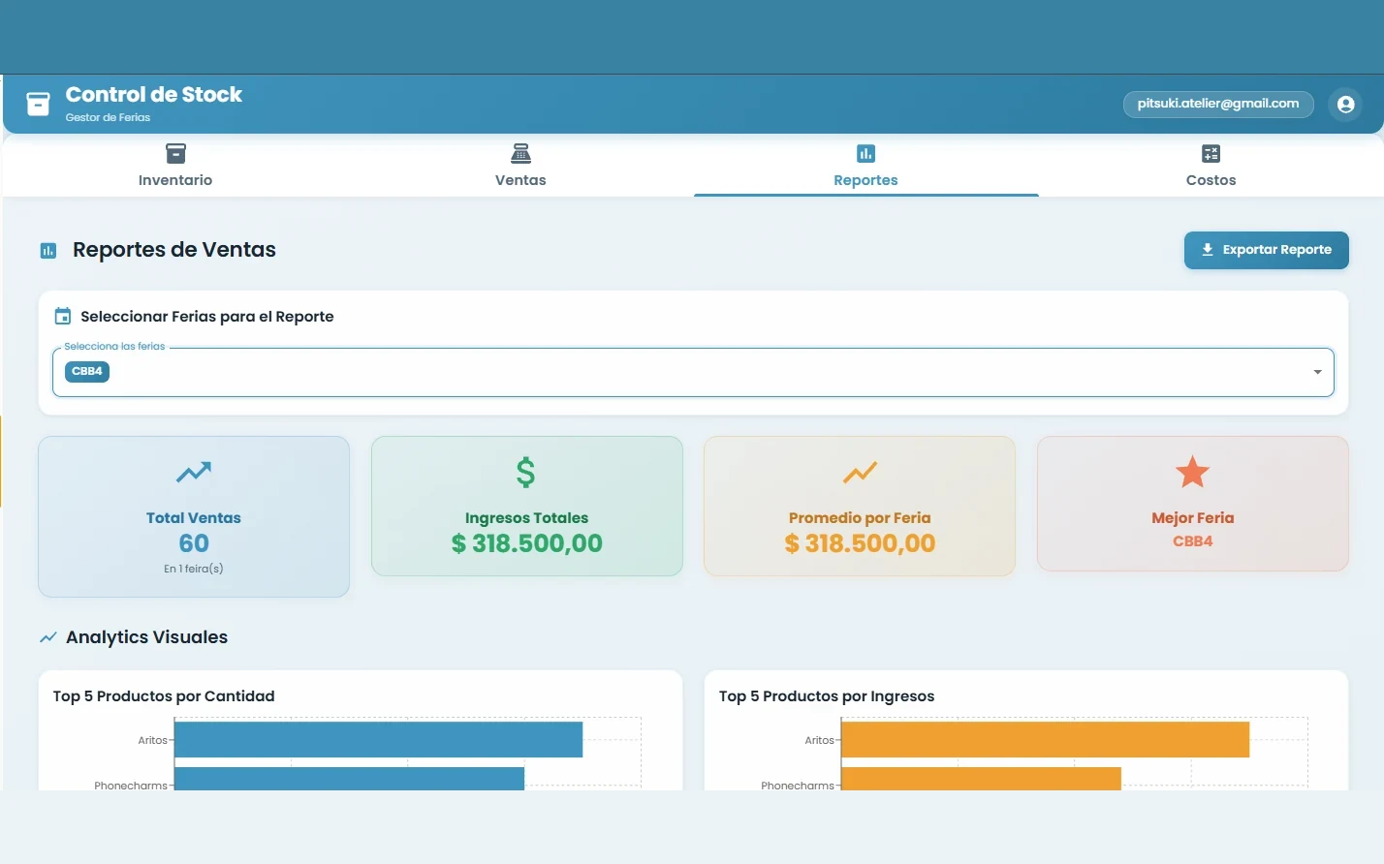Screen dimensions: 1384x864
Task: Click the blue Aritos bar in Cantidad chart
Action: [378, 739]
